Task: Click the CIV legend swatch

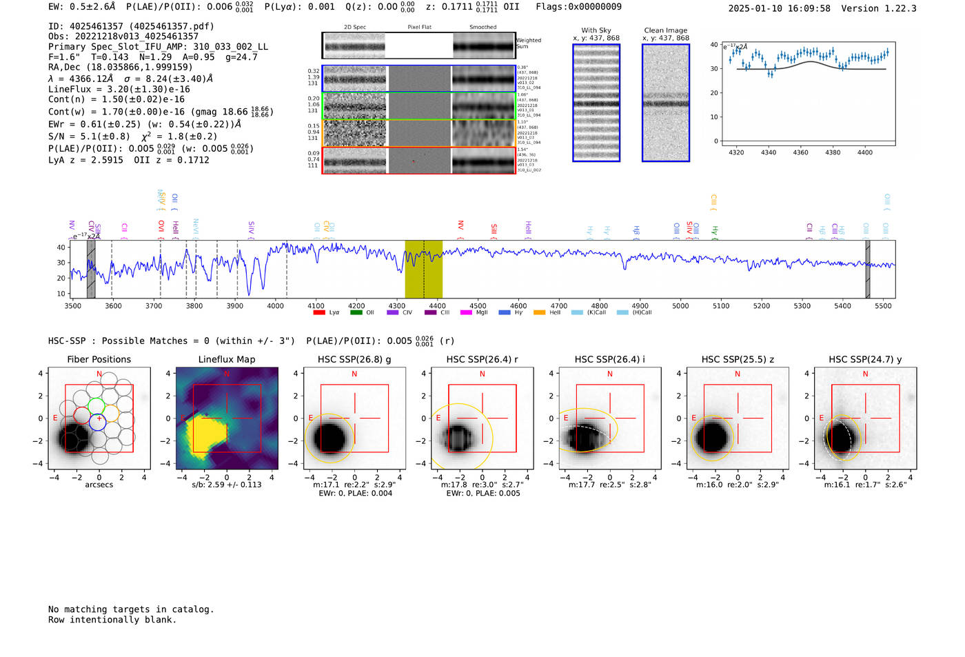Action: pyautogui.click(x=393, y=312)
